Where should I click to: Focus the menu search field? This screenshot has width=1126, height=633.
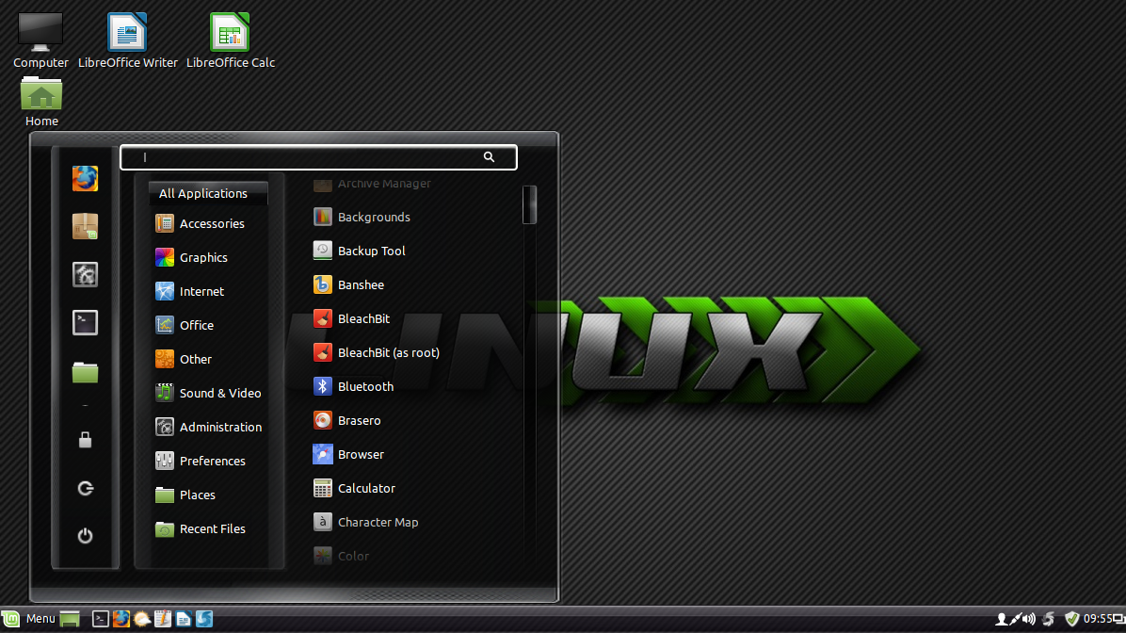click(318, 157)
